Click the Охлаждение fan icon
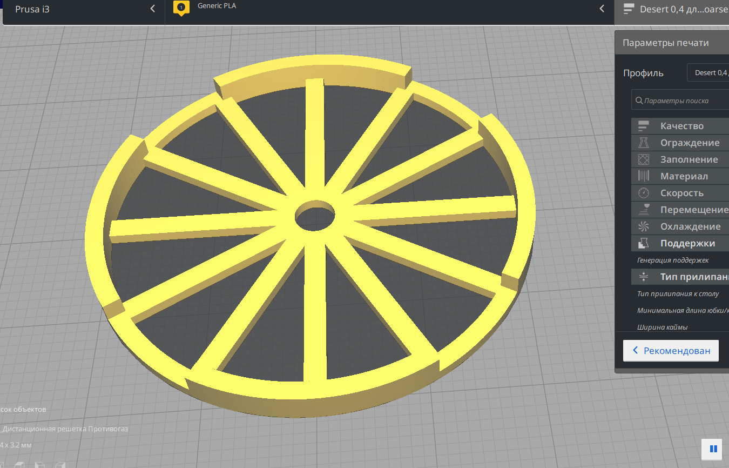 click(643, 226)
